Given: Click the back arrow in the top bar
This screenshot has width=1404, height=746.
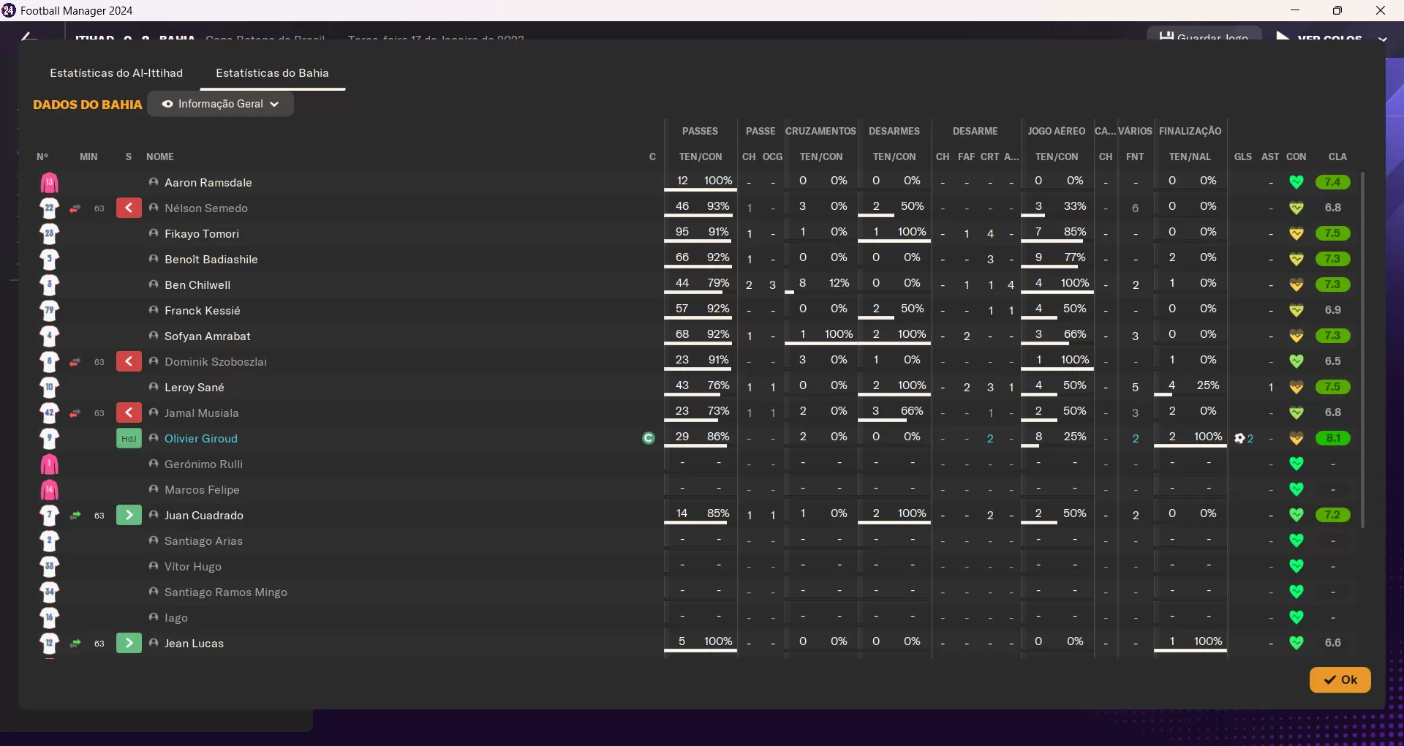Looking at the screenshot, I should [28, 37].
